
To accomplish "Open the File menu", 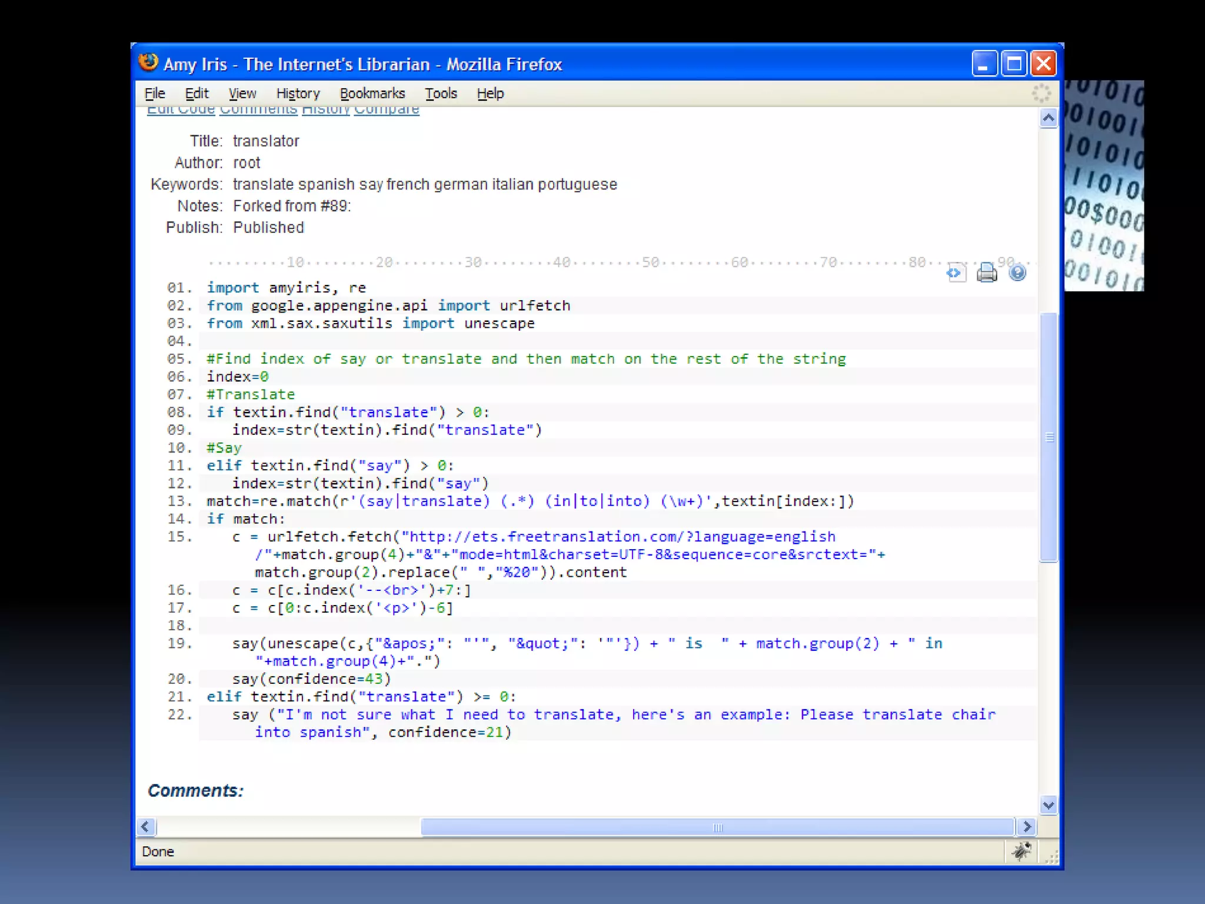I will [x=155, y=94].
